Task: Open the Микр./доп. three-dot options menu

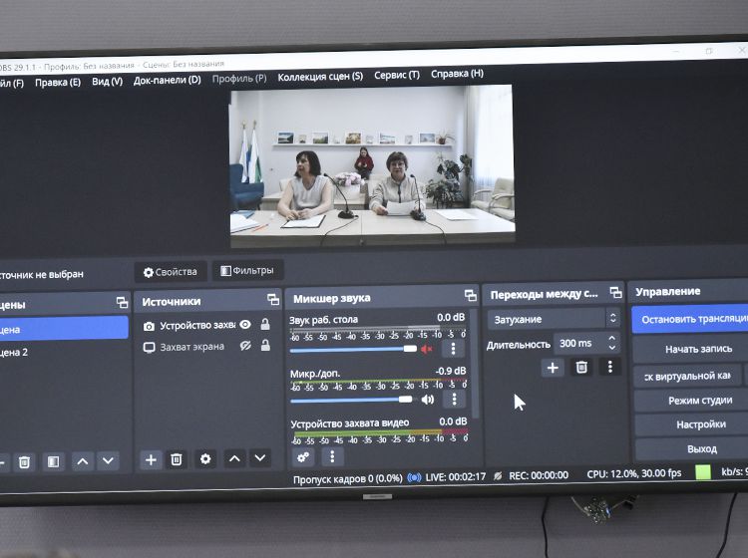Action: [454, 400]
